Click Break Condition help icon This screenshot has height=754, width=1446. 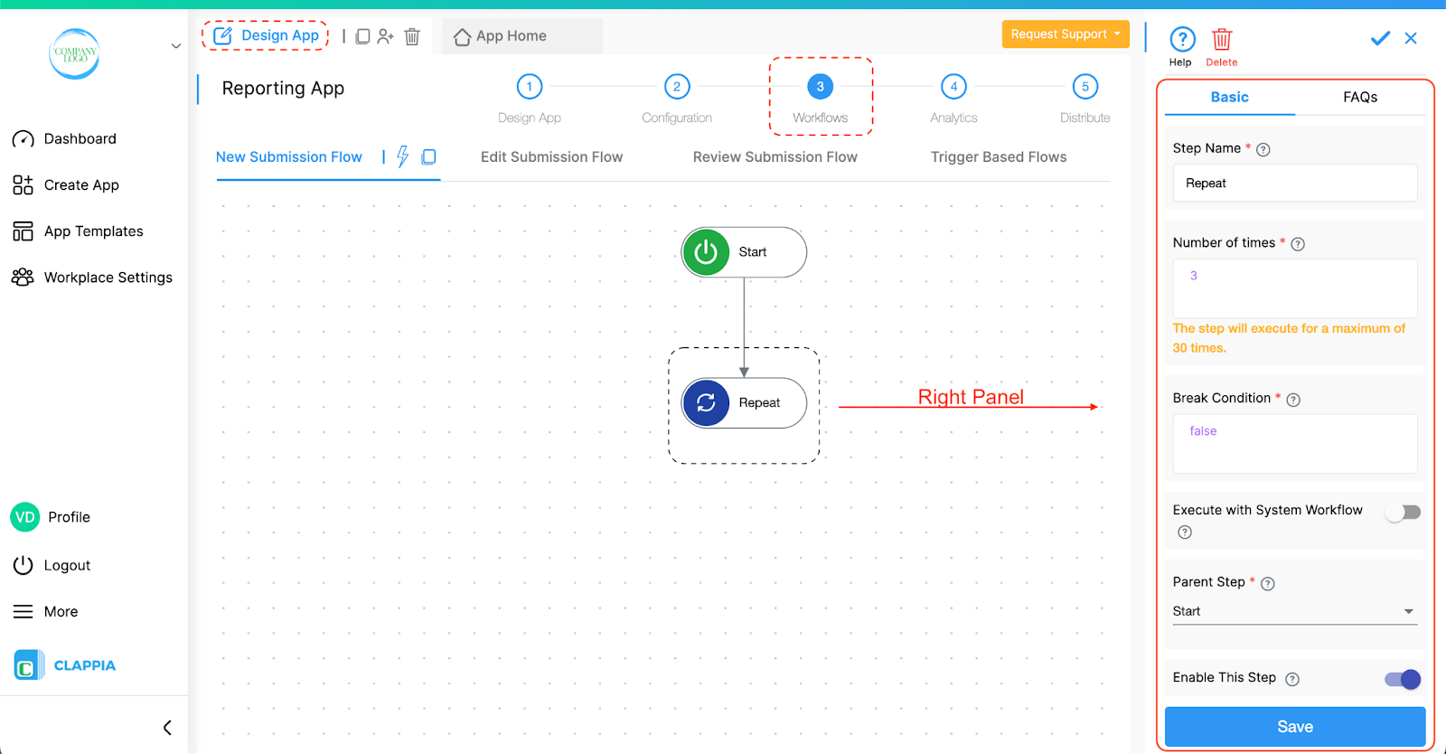pos(1293,400)
